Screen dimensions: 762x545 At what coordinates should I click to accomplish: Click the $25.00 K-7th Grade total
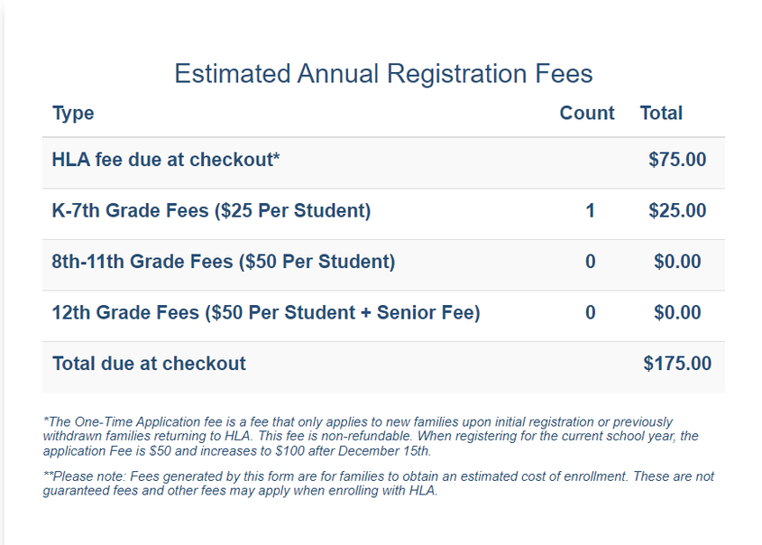coord(677,211)
